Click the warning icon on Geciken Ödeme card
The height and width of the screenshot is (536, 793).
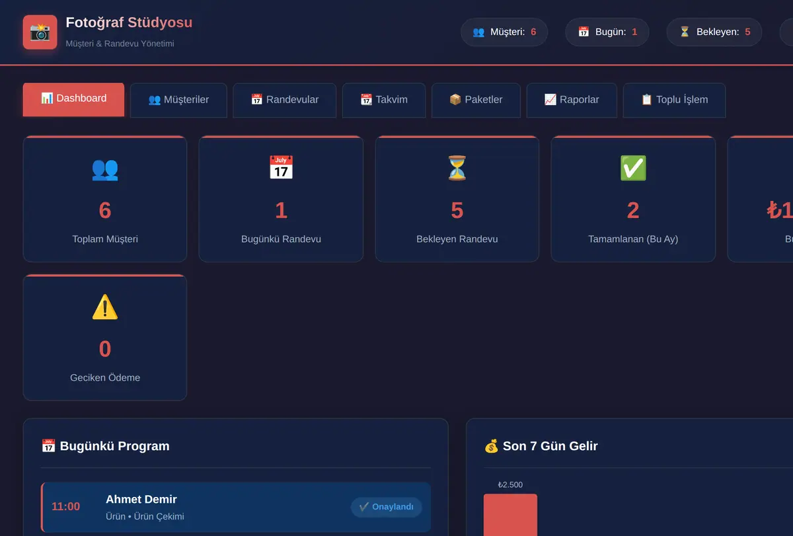[x=105, y=307]
